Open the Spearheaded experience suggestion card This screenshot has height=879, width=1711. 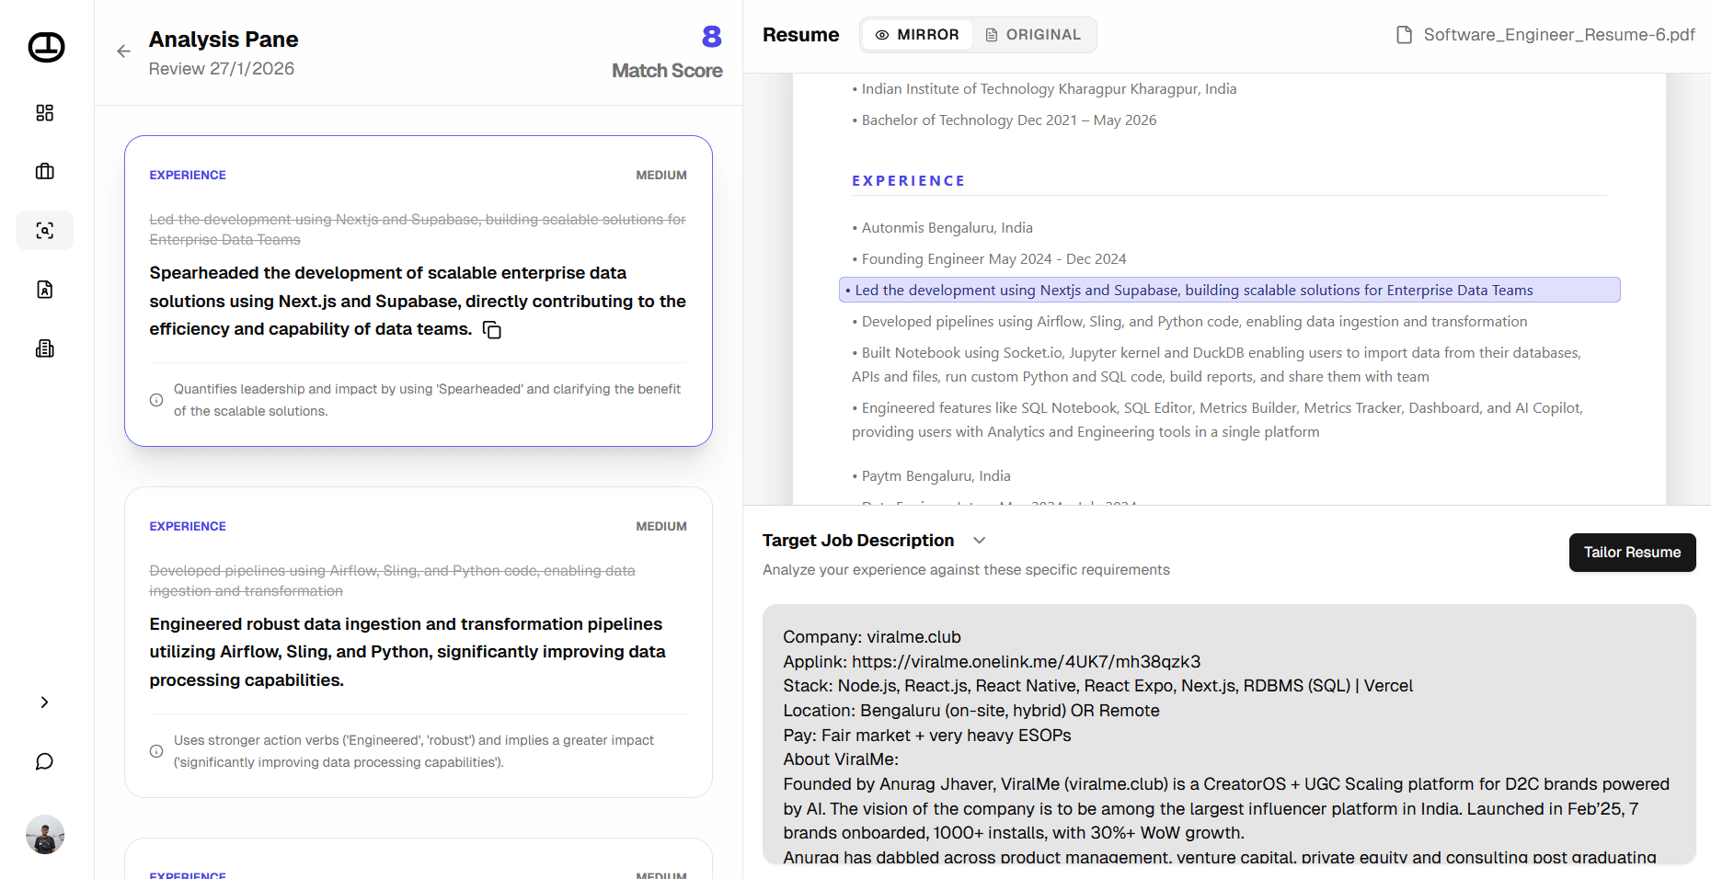[419, 291]
